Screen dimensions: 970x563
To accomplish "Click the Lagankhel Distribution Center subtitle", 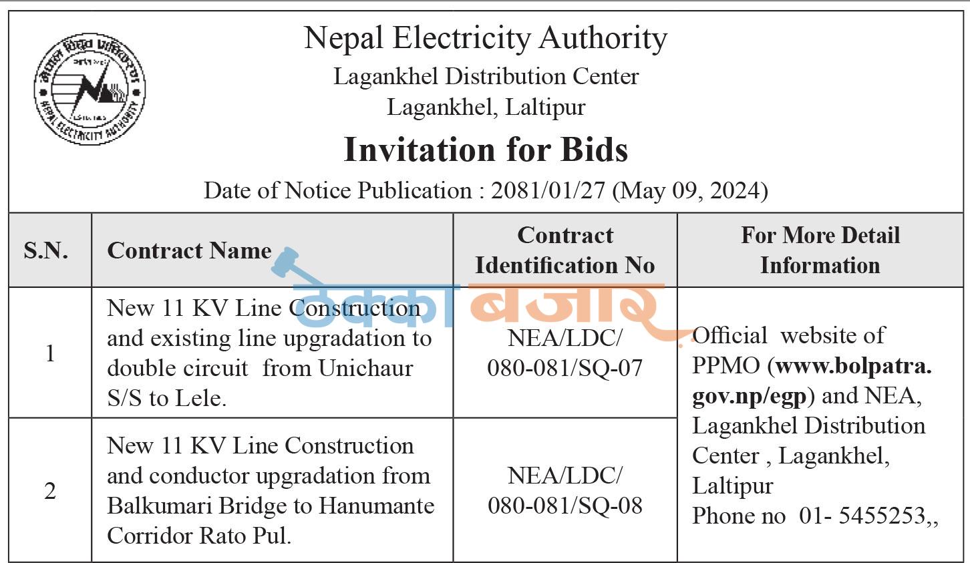I will click(x=486, y=76).
